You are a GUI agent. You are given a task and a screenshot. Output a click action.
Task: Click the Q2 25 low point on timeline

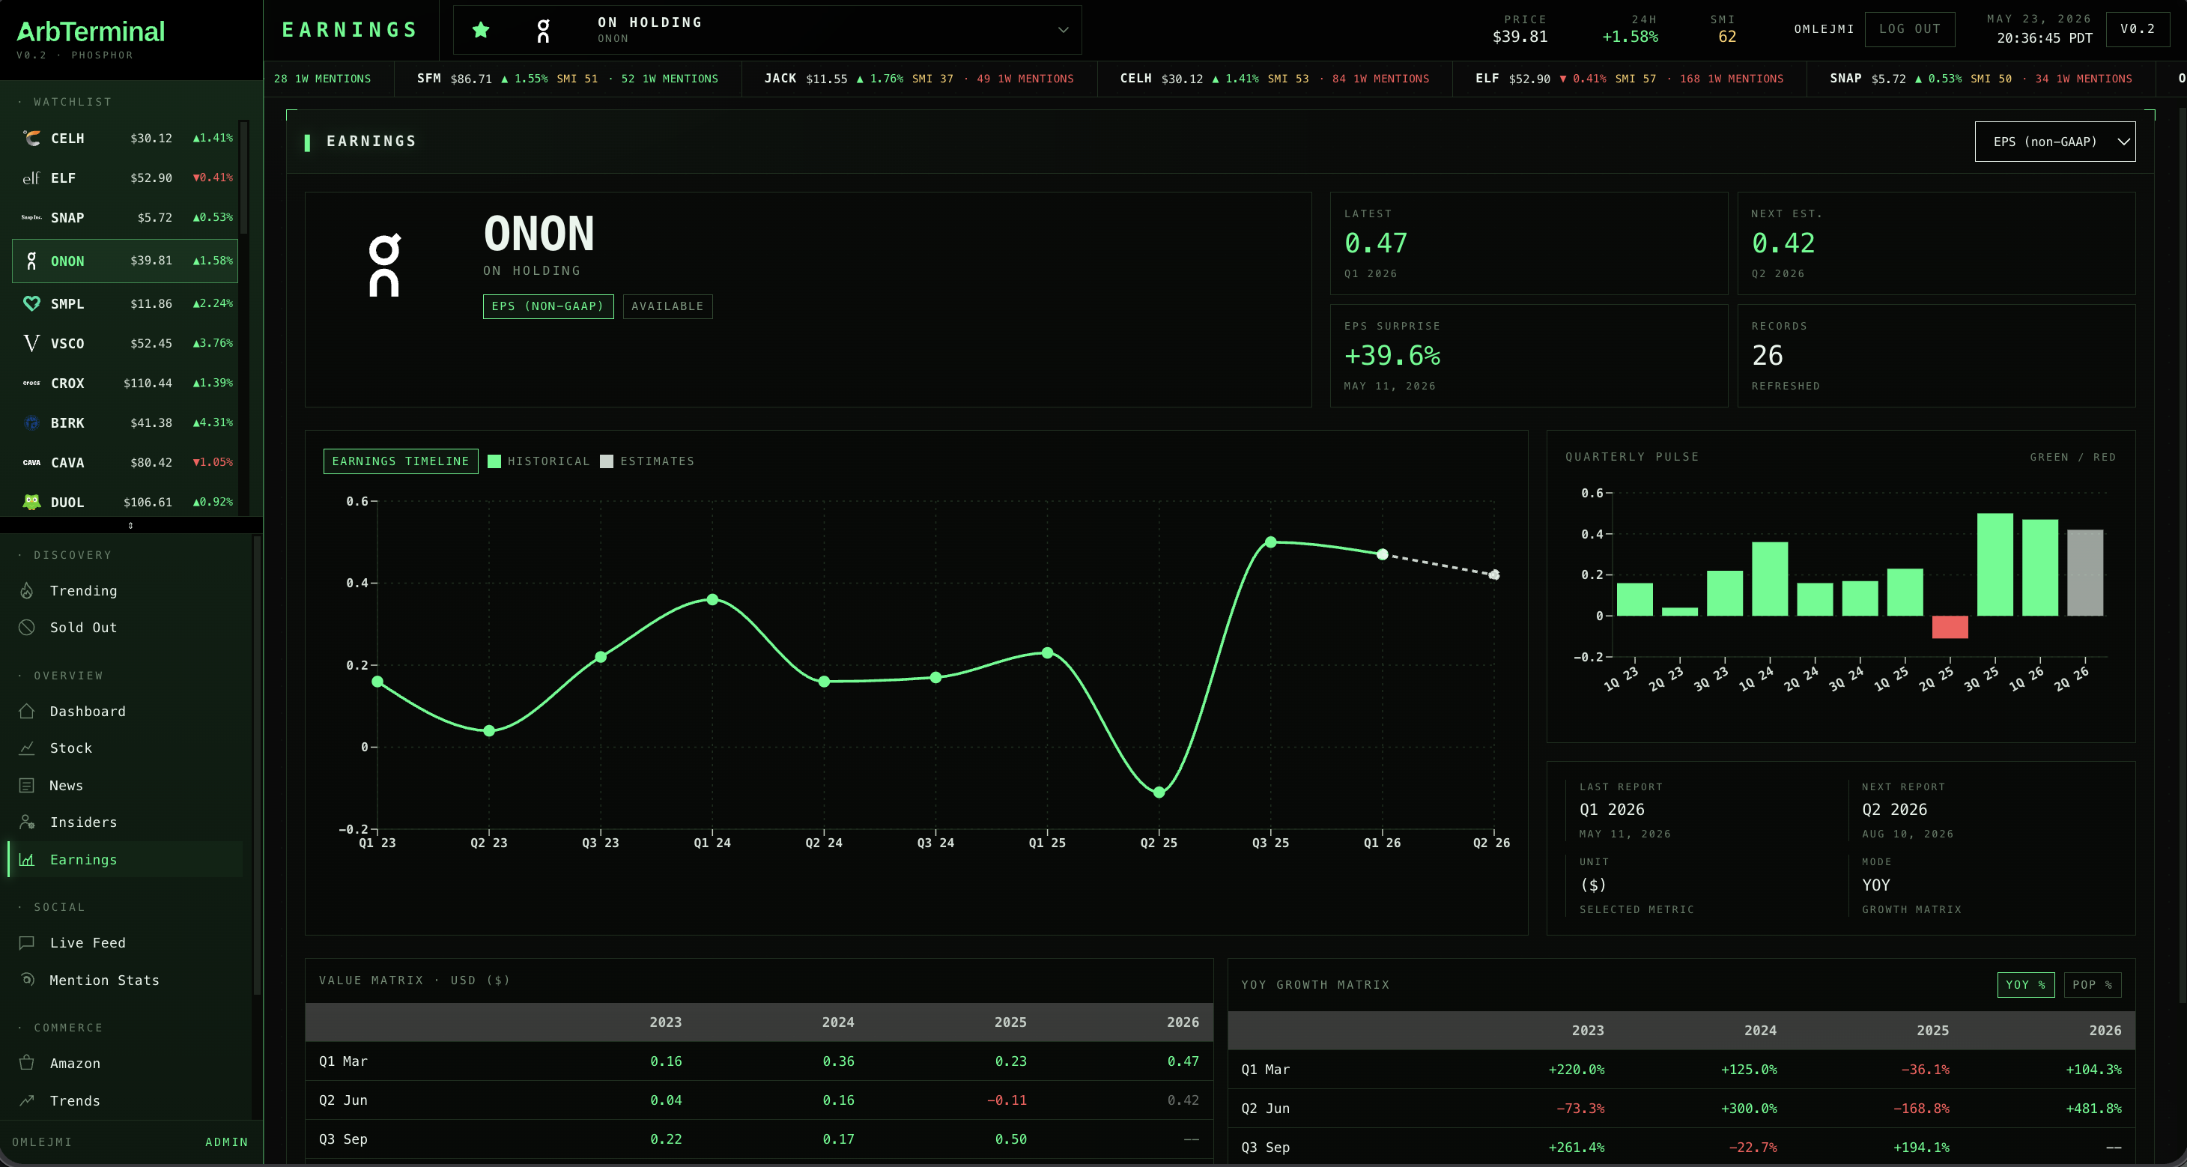tap(1159, 792)
